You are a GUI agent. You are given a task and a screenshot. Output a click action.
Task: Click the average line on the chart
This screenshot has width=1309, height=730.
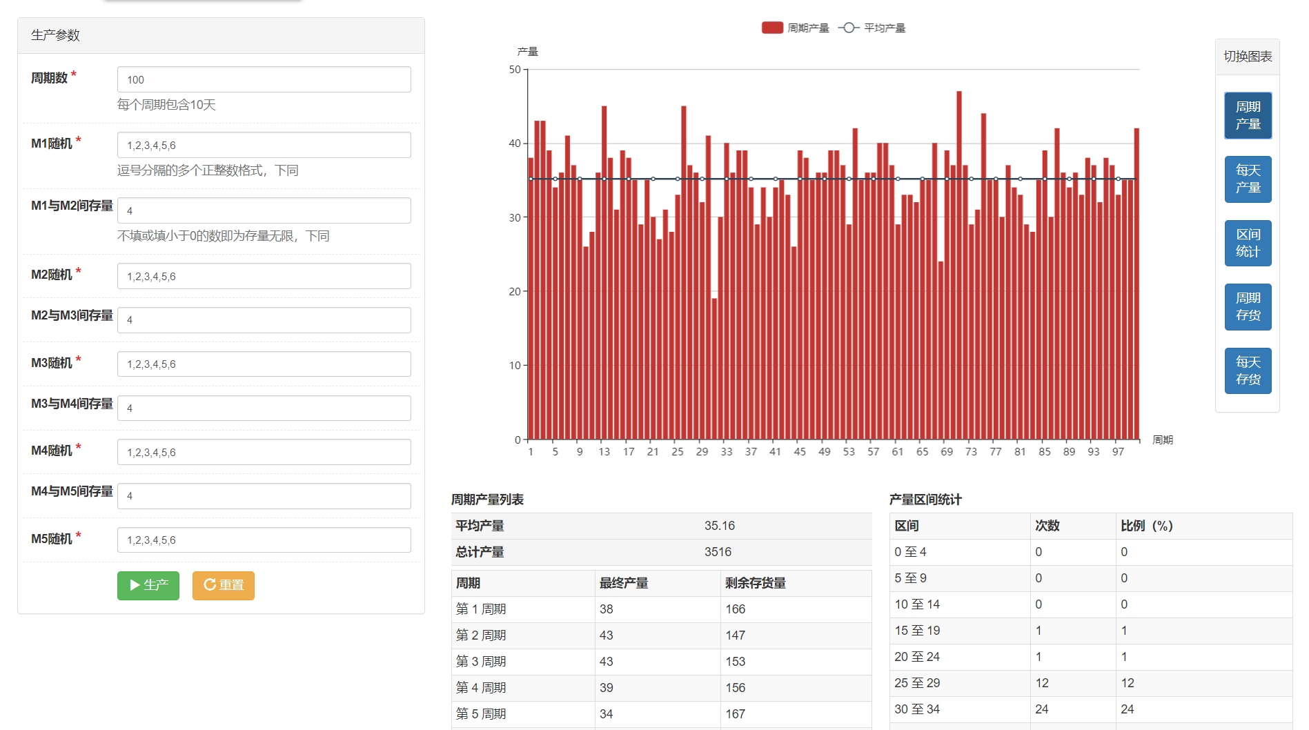[x=833, y=179]
